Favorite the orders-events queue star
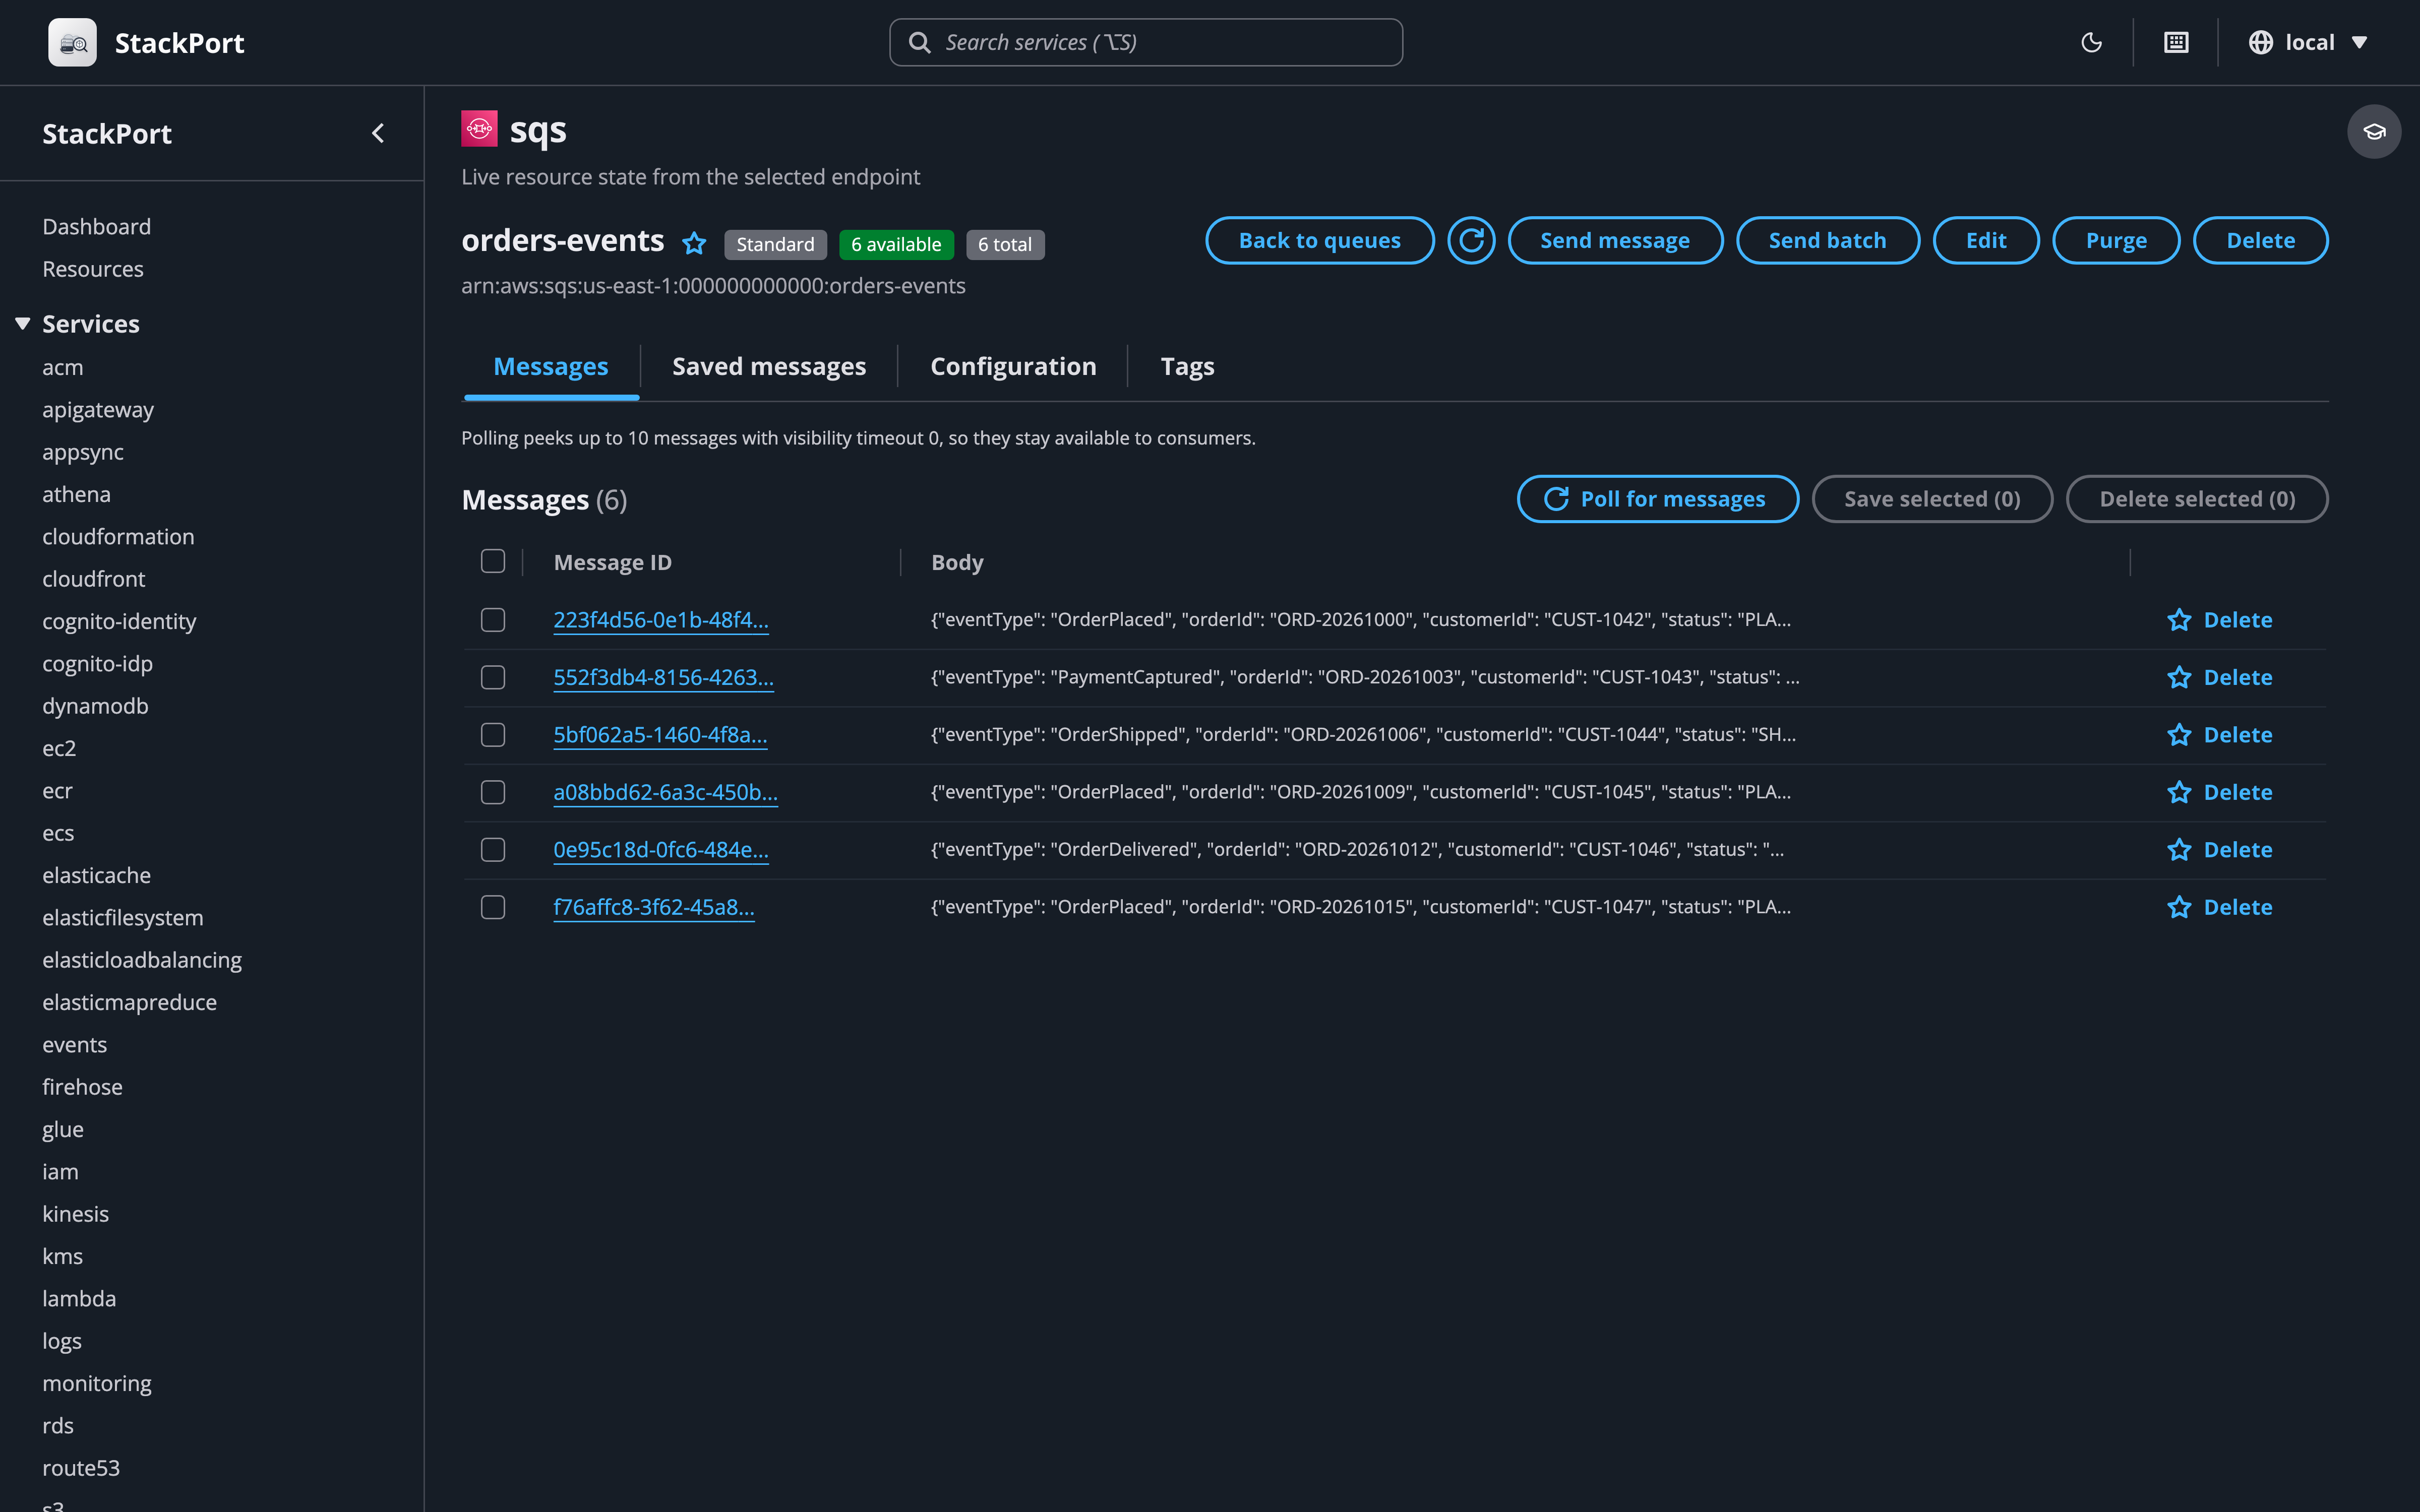The height and width of the screenshot is (1512, 2420). tap(694, 243)
